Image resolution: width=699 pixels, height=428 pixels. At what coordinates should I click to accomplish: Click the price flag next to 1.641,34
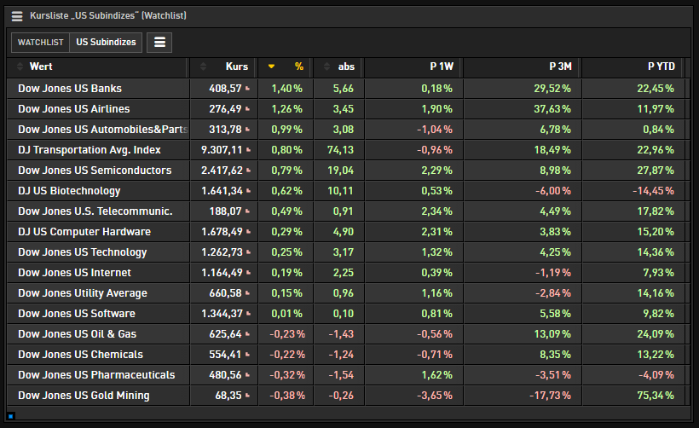pos(248,191)
